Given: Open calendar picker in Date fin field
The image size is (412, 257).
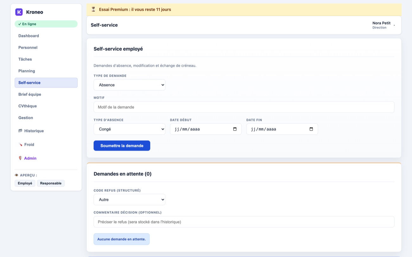Looking at the screenshot, I should point(311,129).
